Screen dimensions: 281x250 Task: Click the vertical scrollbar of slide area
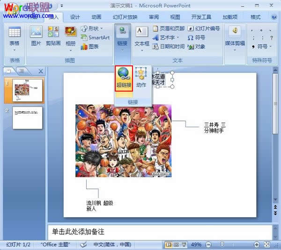point(275,104)
